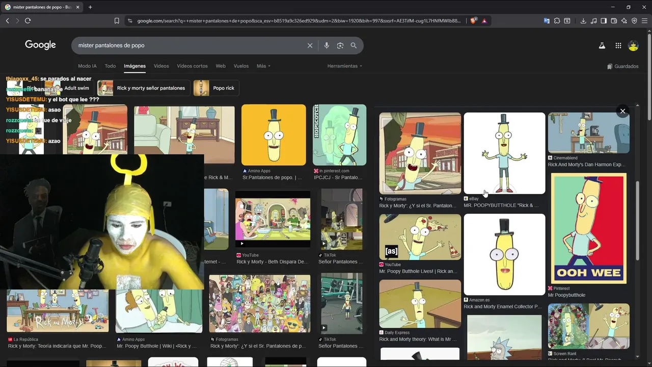Open the Google account avatar

[x=633, y=46]
